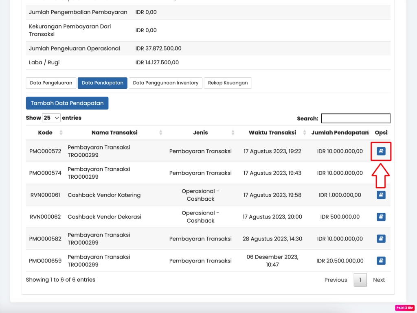The image size is (417, 313).
Task: Open Data Penggunaan Inventory tab
Action: pos(165,83)
